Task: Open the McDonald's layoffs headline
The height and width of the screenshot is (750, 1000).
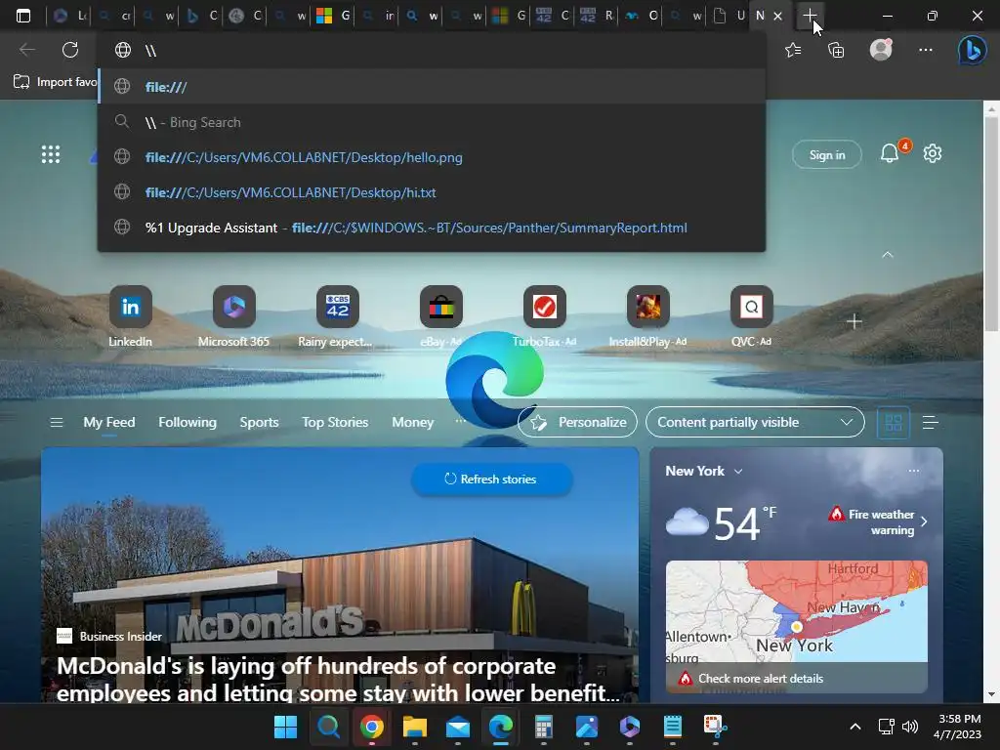Action: (x=338, y=680)
